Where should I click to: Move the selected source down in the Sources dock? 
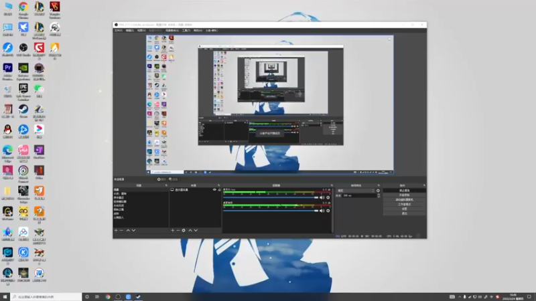point(196,230)
